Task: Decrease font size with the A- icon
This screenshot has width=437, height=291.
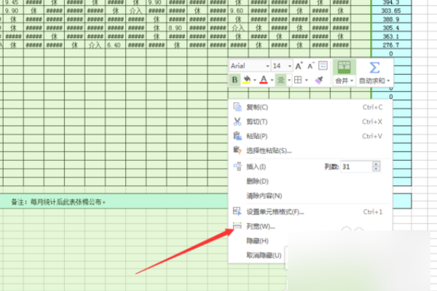Action: point(311,66)
